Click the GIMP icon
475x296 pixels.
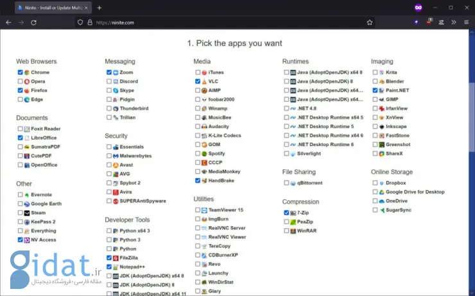click(x=382, y=100)
